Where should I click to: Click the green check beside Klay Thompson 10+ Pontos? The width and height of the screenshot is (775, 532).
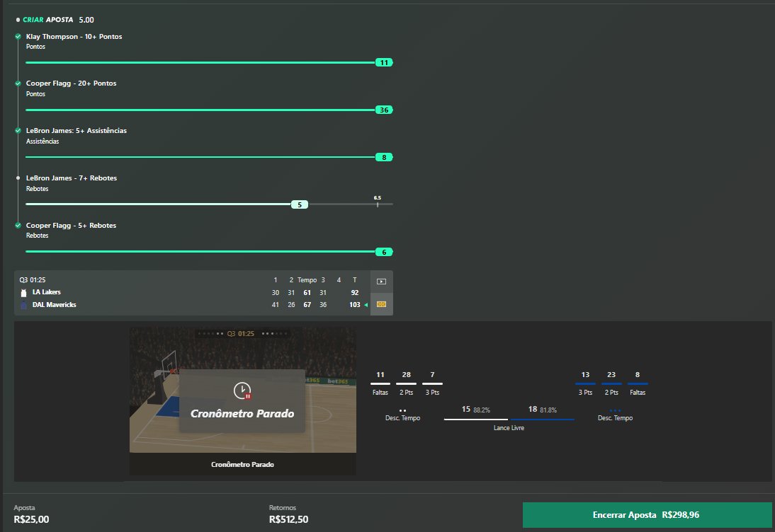[x=18, y=37]
